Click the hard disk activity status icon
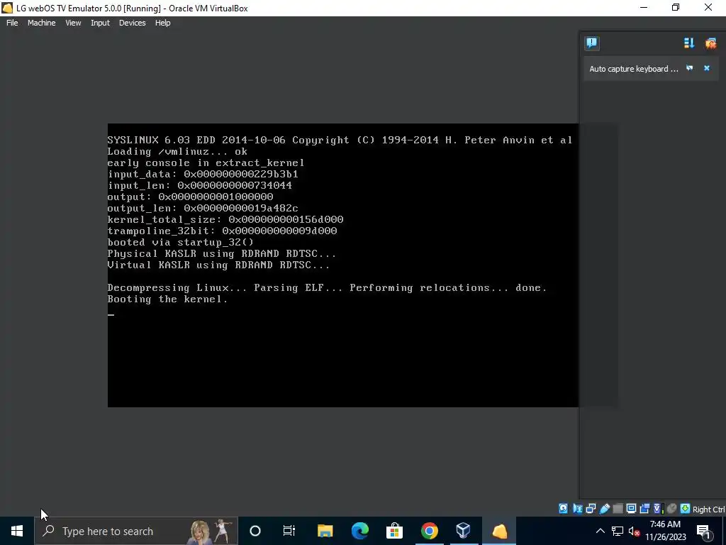Viewport: 726px width, 545px height. [x=563, y=508]
